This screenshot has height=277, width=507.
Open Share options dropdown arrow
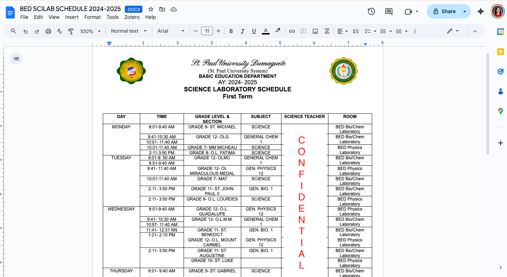pos(465,11)
